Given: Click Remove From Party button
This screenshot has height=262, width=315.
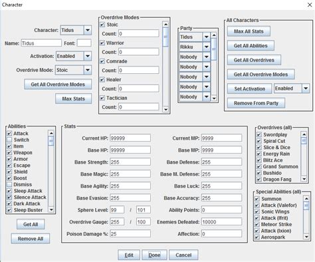Looking at the screenshot, I should [x=256, y=103].
